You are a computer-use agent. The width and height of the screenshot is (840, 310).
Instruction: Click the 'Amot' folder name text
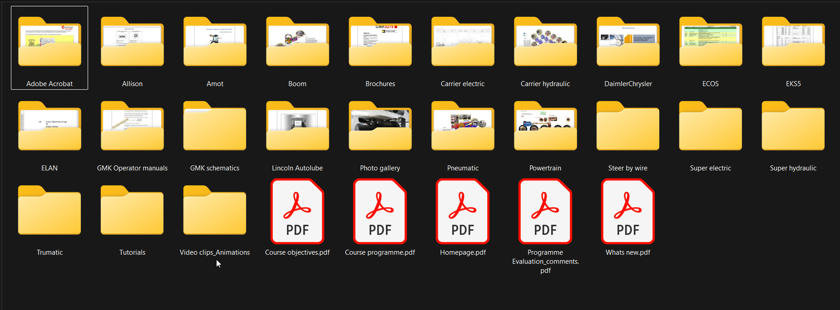pyautogui.click(x=215, y=84)
